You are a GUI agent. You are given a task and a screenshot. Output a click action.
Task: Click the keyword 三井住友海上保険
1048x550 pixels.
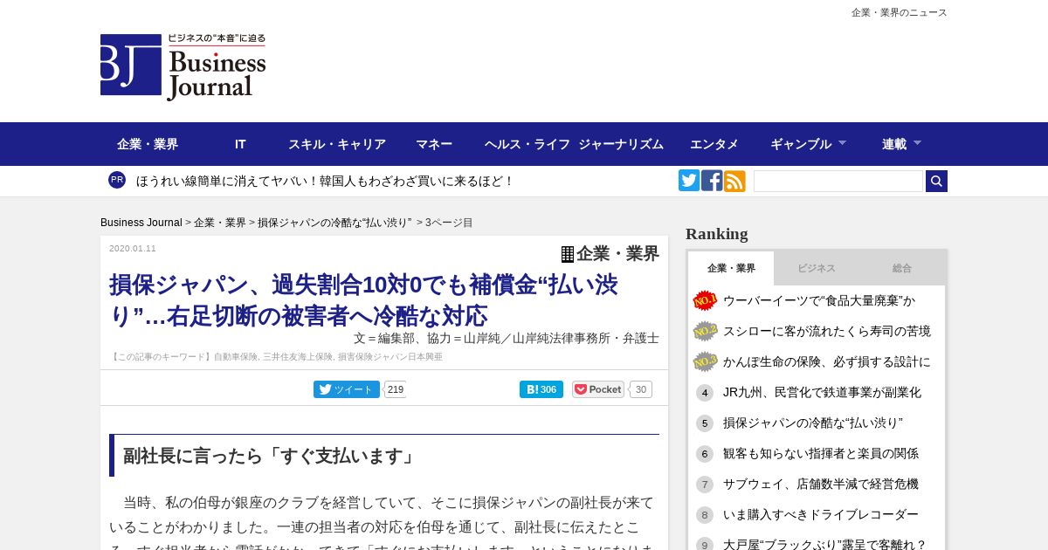click(298, 357)
